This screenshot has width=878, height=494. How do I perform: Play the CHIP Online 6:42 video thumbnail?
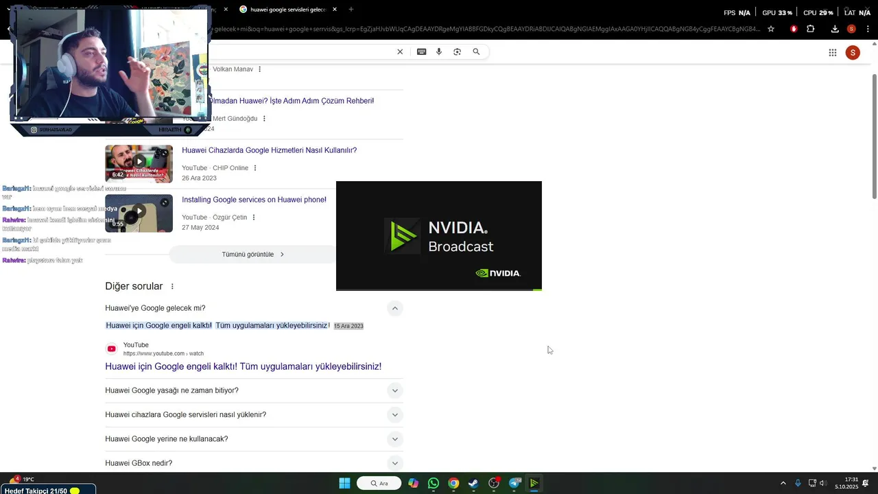coord(139,164)
